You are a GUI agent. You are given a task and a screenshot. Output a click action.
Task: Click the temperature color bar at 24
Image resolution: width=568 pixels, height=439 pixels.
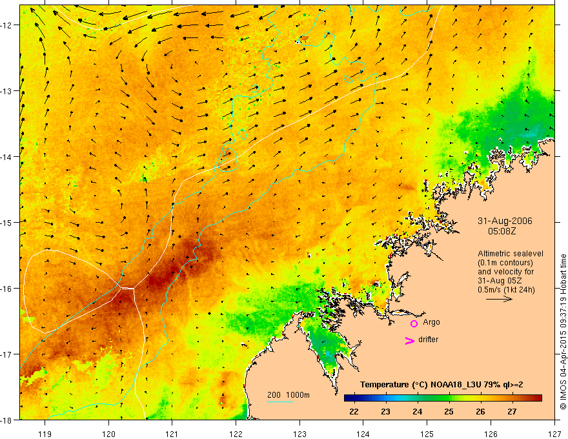click(x=418, y=398)
